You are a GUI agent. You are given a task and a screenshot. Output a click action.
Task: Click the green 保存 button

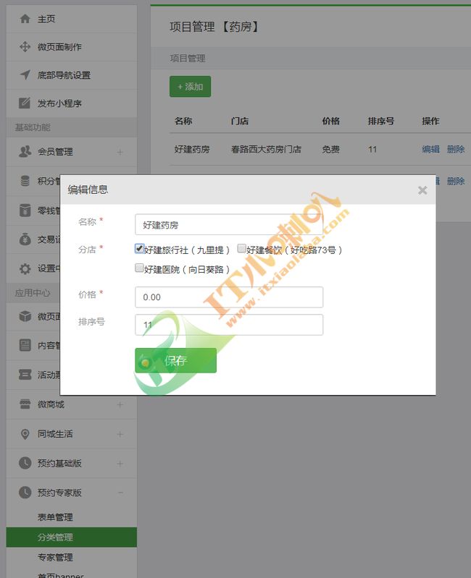tap(175, 360)
